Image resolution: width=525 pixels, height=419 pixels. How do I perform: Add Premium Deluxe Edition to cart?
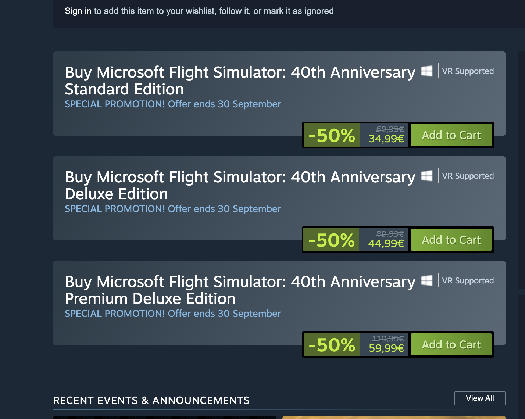point(451,345)
